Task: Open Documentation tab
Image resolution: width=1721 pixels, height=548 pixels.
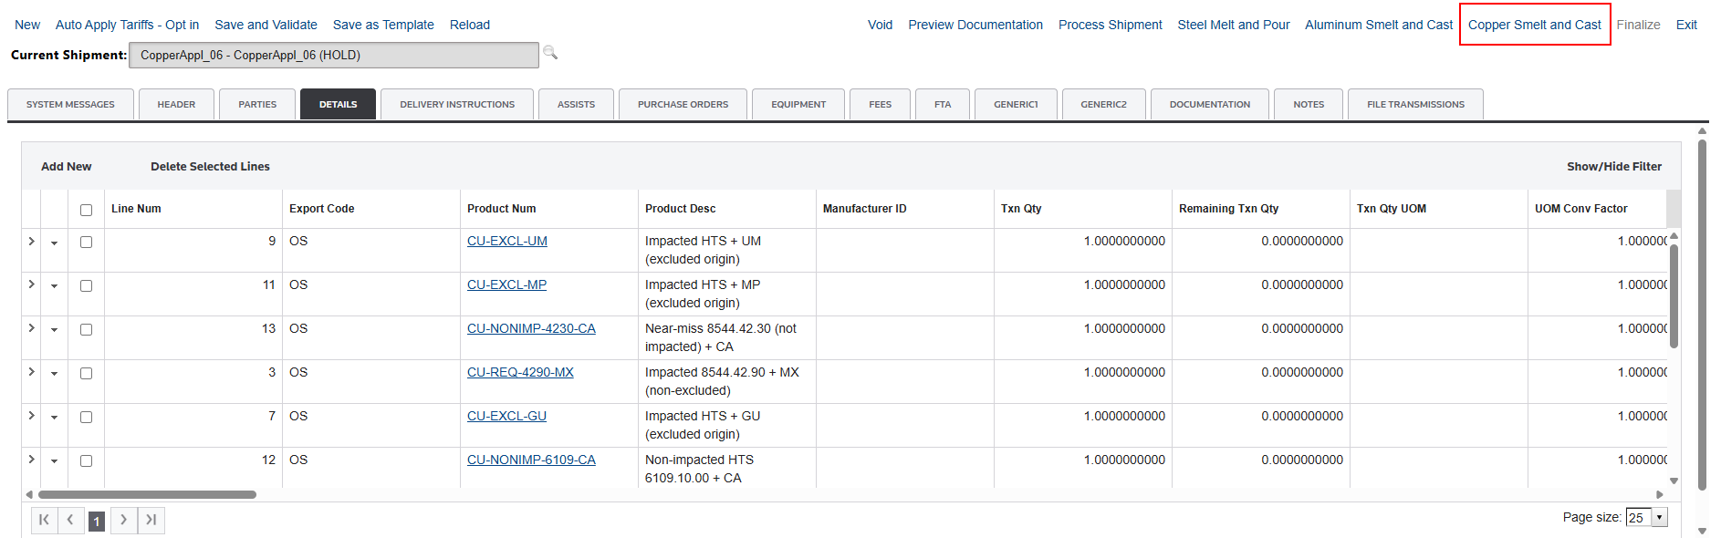Action: point(1210,104)
